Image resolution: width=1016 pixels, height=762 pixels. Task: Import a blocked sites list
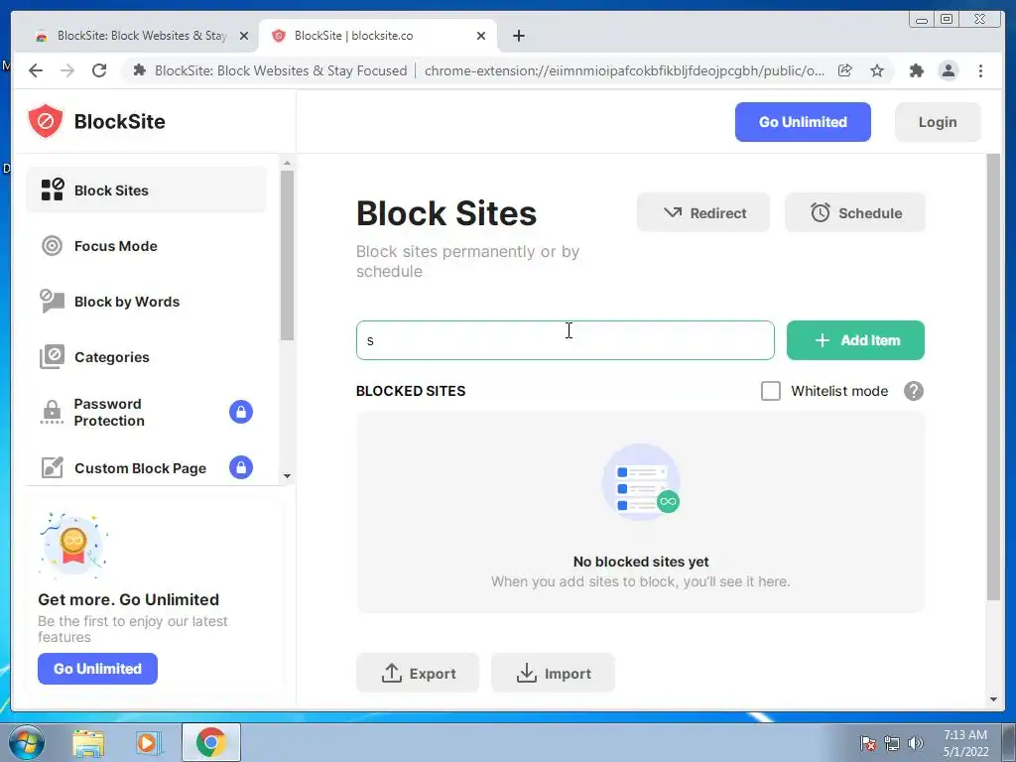(x=553, y=674)
